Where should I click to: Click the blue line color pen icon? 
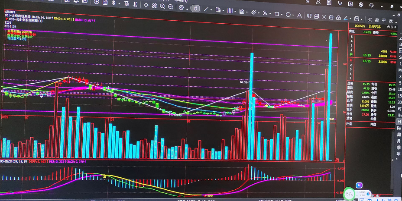pyautogui.click(x=346, y=18)
